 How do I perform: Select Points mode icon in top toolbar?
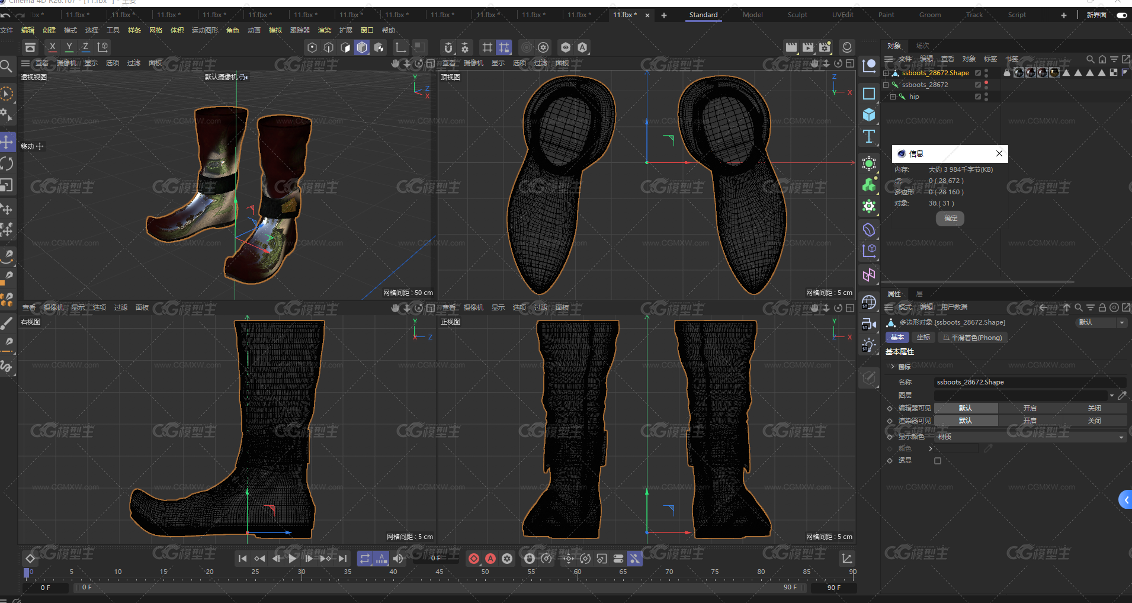point(312,47)
